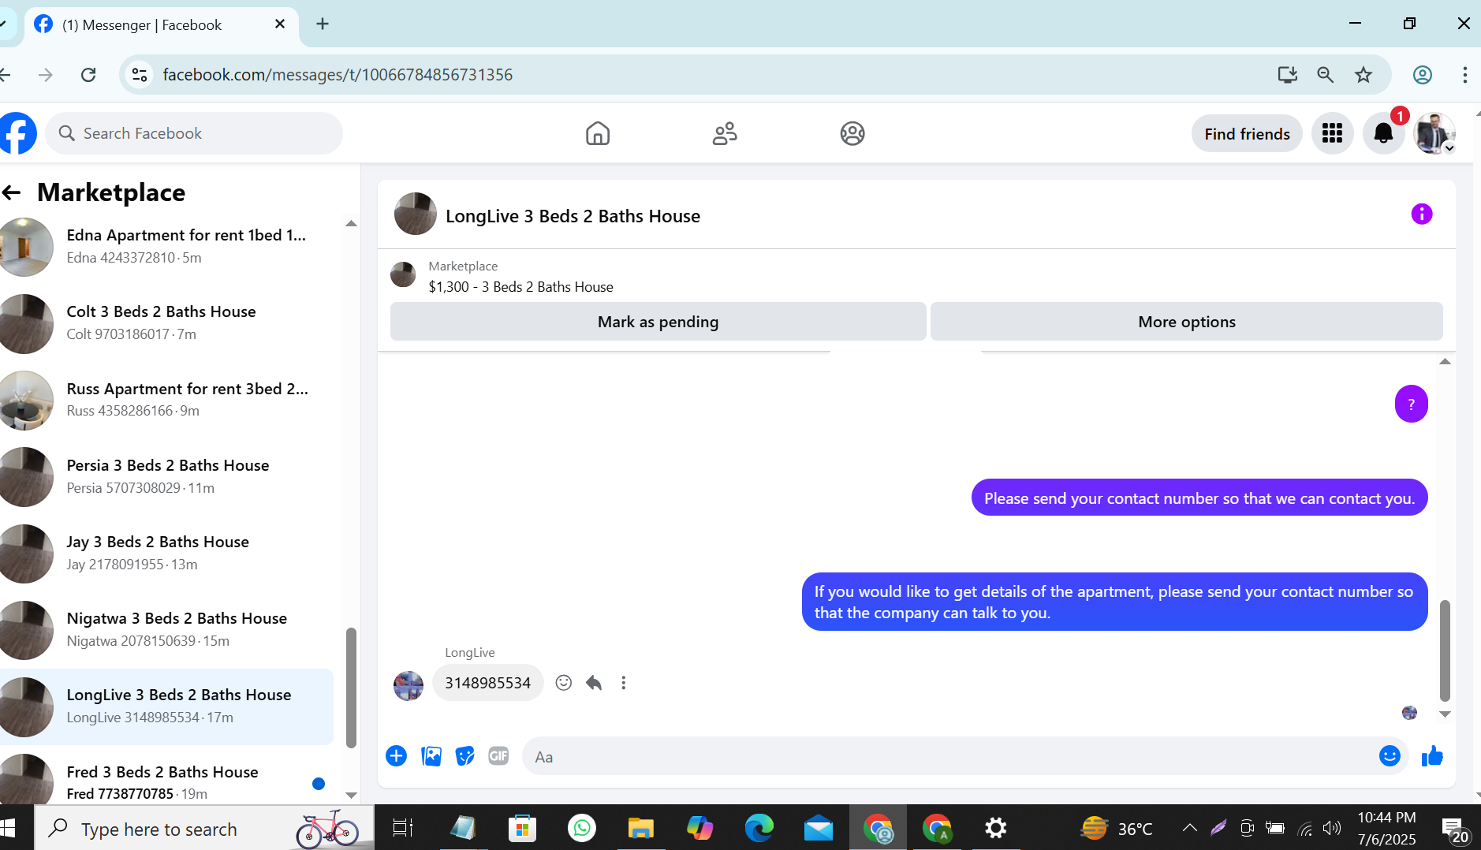This screenshot has height=850, width=1481.
Task: Open Facebook home feed icon
Action: pos(598,133)
